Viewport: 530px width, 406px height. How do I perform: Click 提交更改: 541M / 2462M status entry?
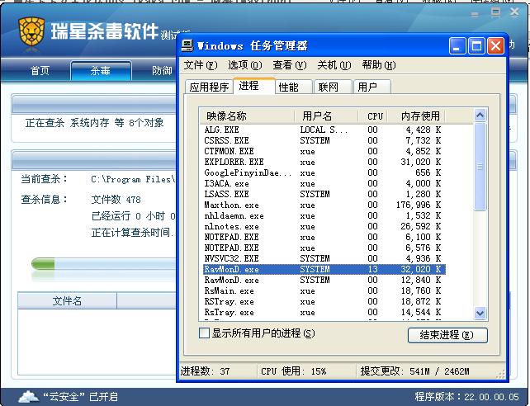(414, 371)
